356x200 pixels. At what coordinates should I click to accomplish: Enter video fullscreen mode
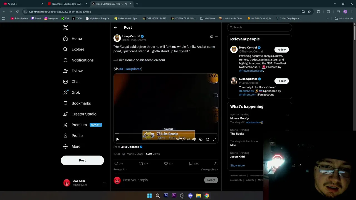click(214, 139)
